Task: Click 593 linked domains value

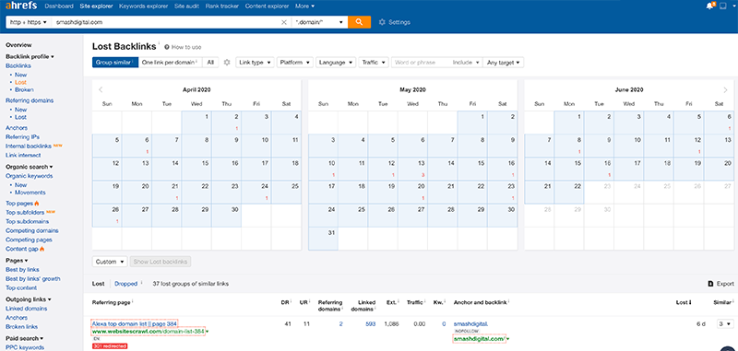Action: coord(371,323)
